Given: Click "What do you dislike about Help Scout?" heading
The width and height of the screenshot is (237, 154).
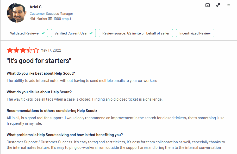Looking at the screenshot, I should tap(39, 92).
